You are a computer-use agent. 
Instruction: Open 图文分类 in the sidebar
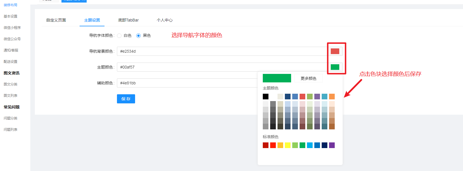pyautogui.click(x=10, y=84)
